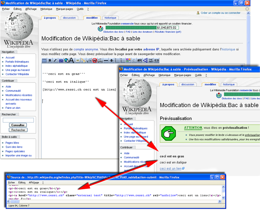Viewport: 260px width, 210px height.
Task: Follow the compte anonyme link
Action: [x=86, y=49]
